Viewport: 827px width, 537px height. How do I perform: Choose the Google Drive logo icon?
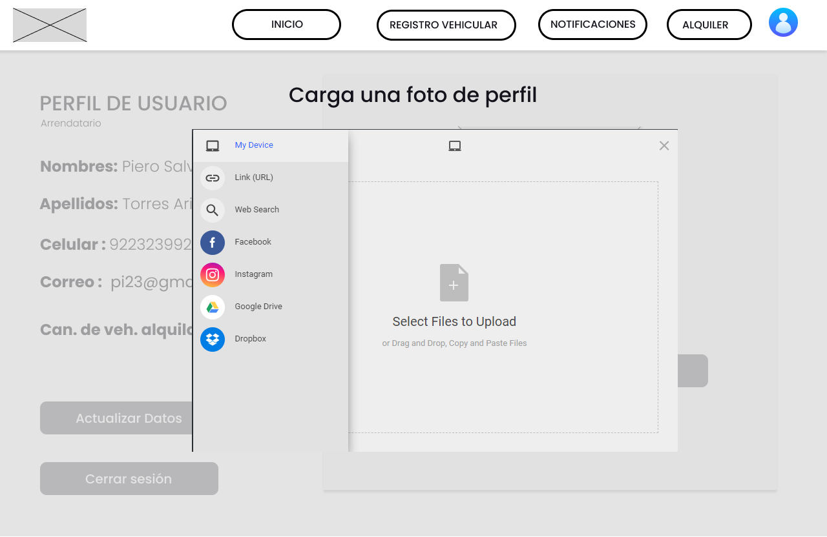click(213, 307)
